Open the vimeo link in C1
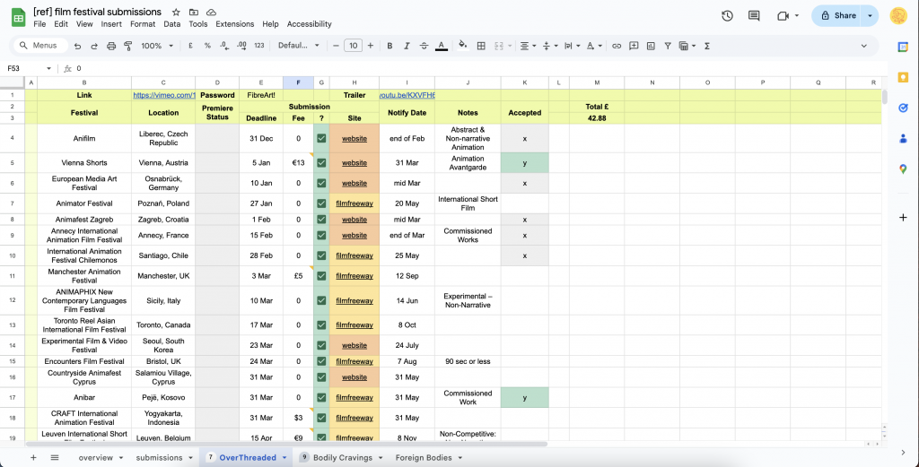 [163, 95]
